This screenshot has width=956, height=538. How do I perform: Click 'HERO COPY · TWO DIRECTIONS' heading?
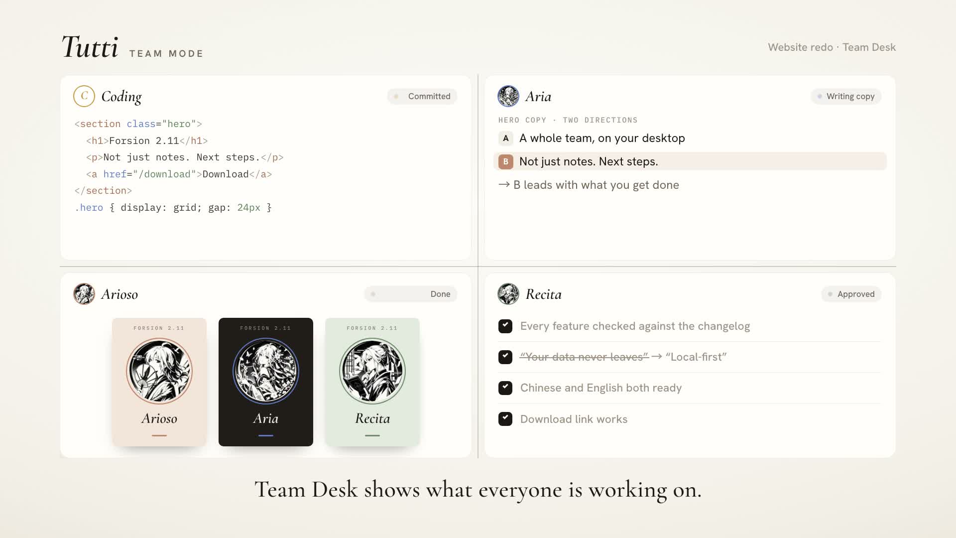[568, 120]
